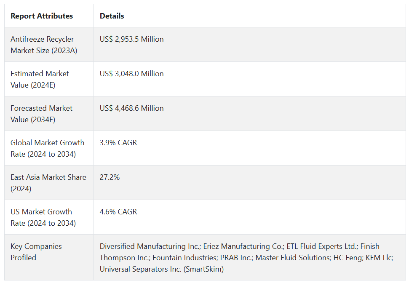
Task: Select the Global Market Growth Rate cell
Action: 47,148
